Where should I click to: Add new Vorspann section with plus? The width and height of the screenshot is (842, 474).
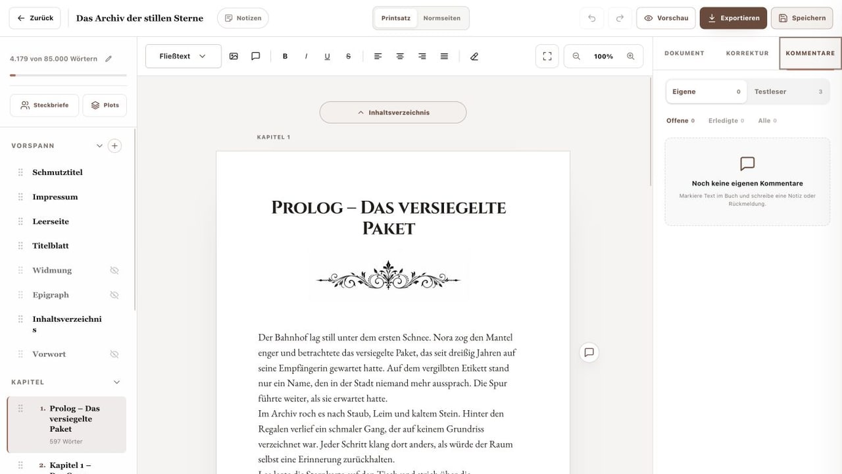click(x=114, y=145)
